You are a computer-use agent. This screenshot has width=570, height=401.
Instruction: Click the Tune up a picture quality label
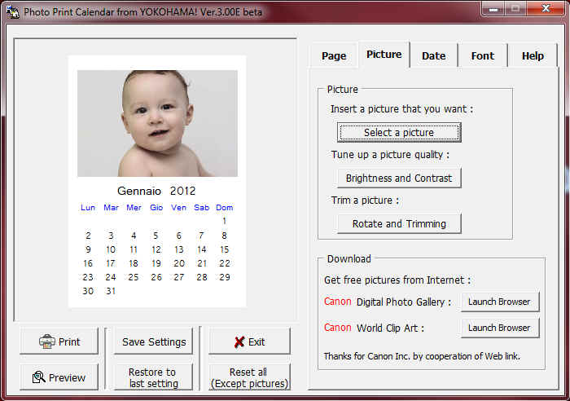point(390,155)
